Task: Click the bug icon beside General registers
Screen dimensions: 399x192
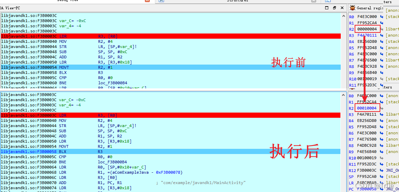Action: 353,8
